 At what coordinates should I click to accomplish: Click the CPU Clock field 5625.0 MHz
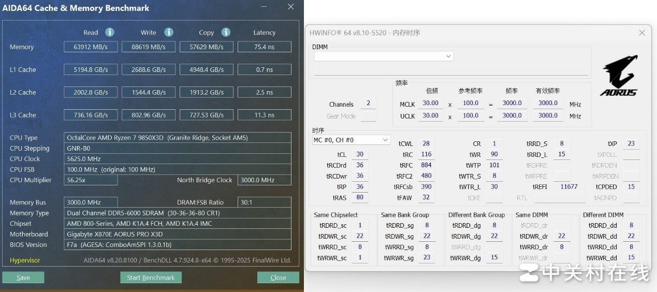(x=178, y=159)
